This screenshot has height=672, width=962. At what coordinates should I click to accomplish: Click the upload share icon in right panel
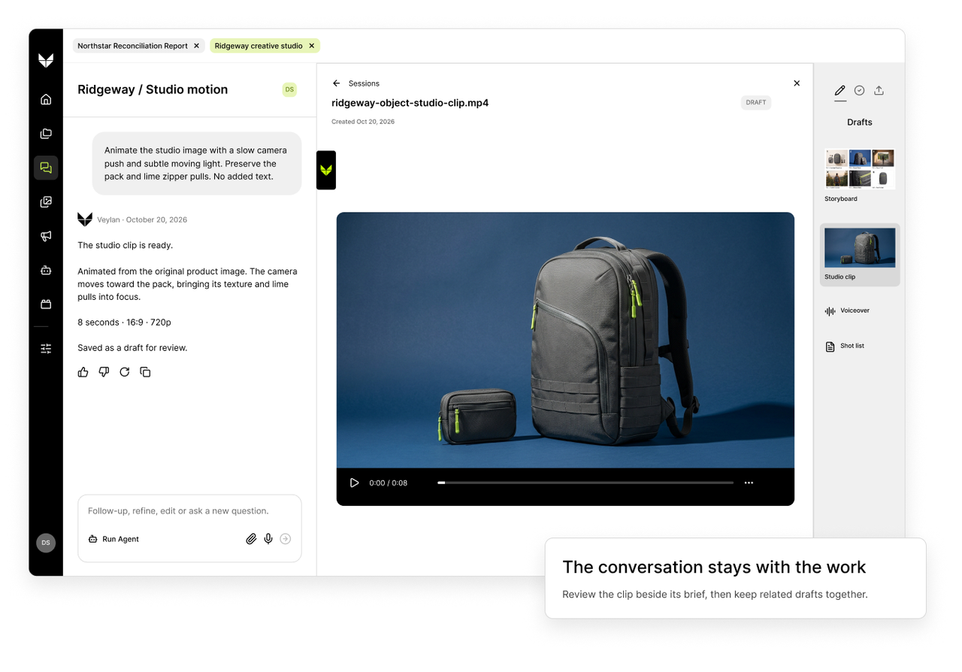pyautogui.click(x=879, y=90)
